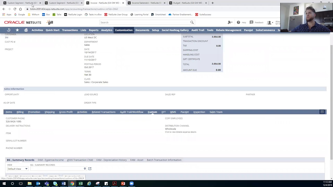The image size is (333, 187).
Task: Click the browser address bar URL
Action: [x=74, y=9]
